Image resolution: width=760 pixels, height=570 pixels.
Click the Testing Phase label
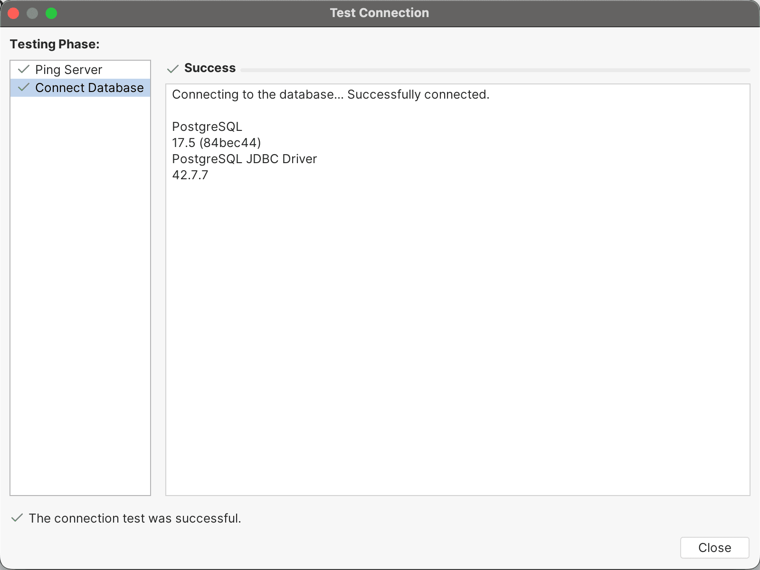[x=55, y=44]
